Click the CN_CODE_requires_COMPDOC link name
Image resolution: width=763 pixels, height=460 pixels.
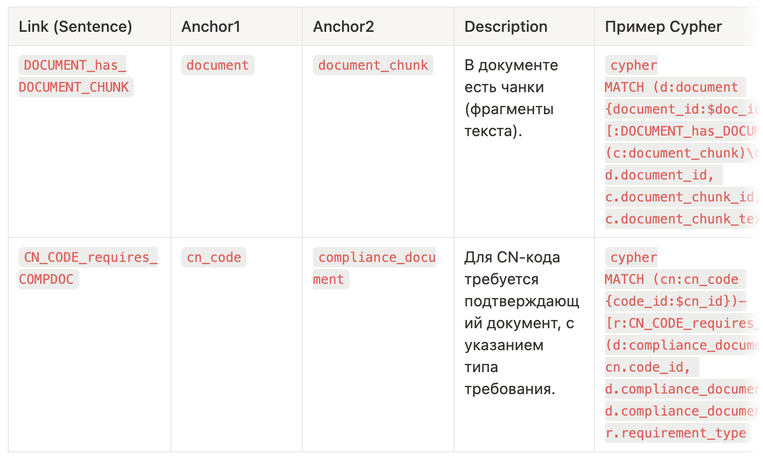point(88,268)
